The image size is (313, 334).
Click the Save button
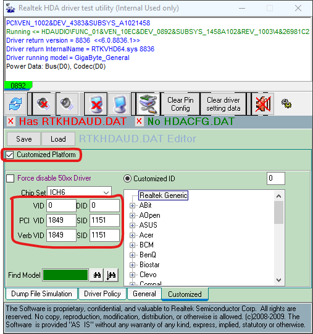pos(24,139)
